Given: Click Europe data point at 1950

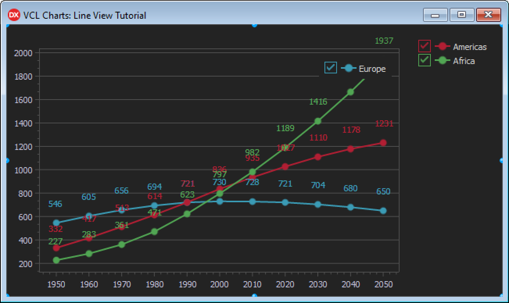Looking at the screenshot, I should click(56, 223).
